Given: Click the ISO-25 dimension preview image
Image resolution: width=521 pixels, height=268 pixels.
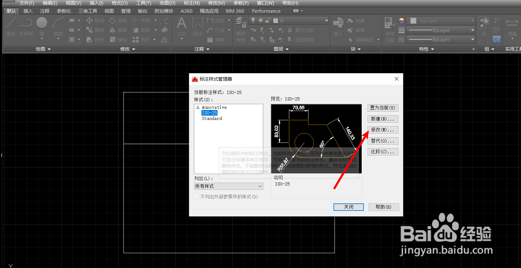Looking at the screenshot, I should coord(316,138).
